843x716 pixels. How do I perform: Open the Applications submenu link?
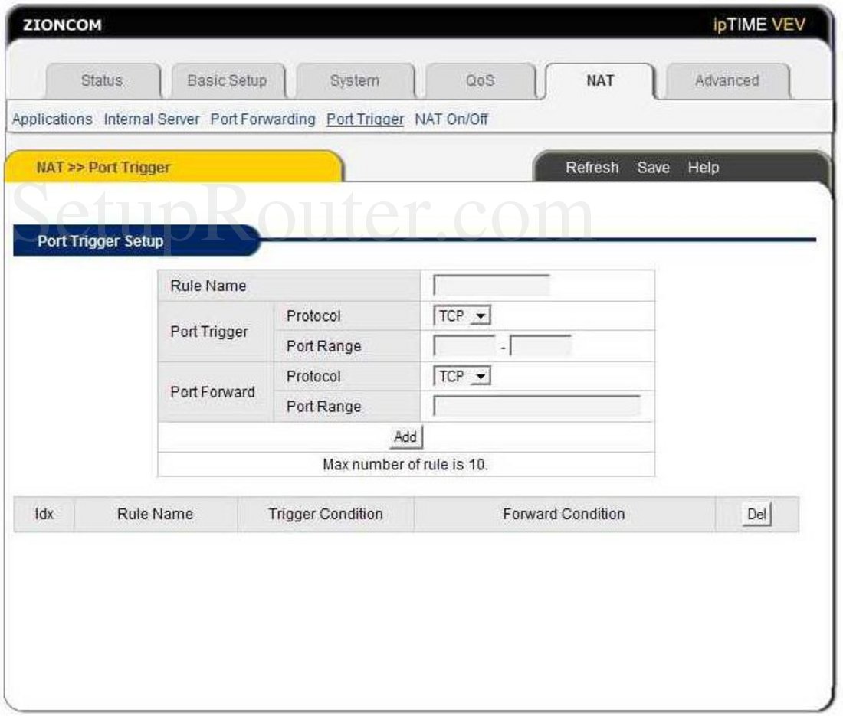52,119
